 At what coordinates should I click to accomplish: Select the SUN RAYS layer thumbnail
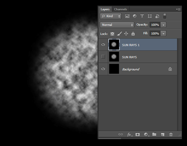point(114,57)
